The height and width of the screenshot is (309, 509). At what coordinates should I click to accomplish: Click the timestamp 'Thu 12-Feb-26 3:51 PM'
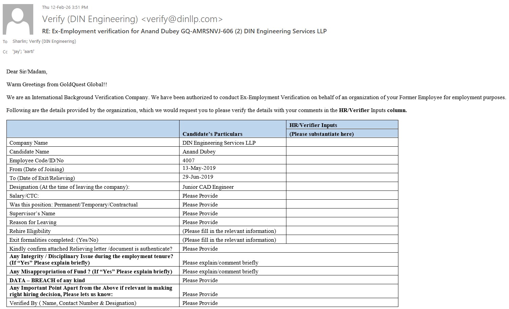pos(65,7)
